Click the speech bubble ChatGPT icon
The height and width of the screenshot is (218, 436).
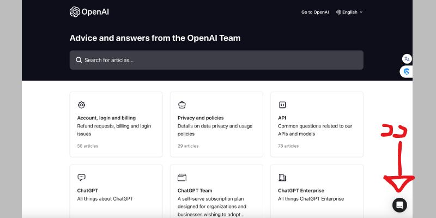pos(81,178)
